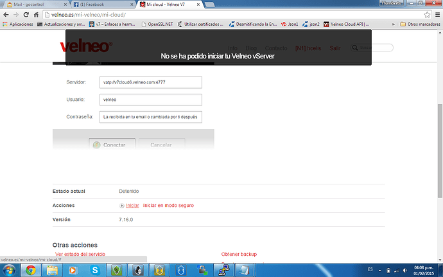Image resolution: width=443 pixels, height=277 pixels.
Task: Click the Contraseña field
Action: click(151, 117)
